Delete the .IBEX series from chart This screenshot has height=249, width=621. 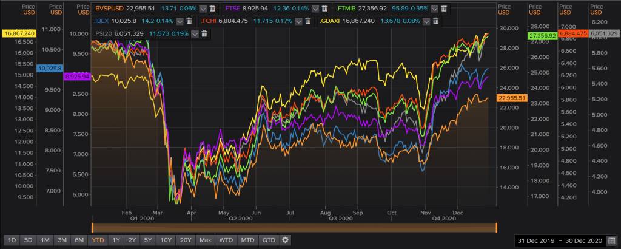pos(189,21)
